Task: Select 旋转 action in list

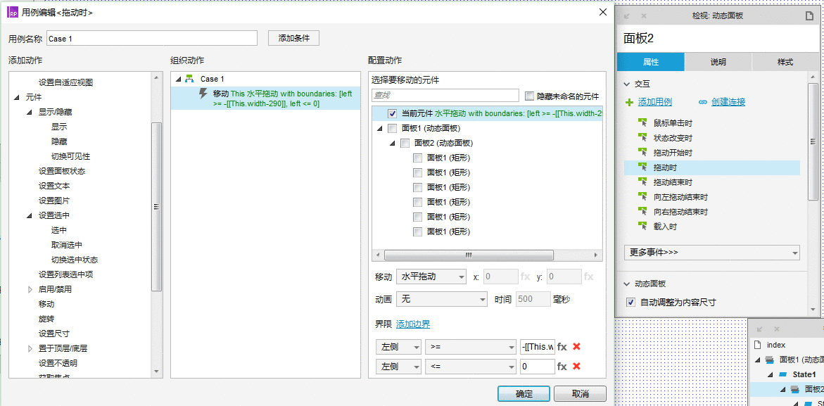Action: 46,319
